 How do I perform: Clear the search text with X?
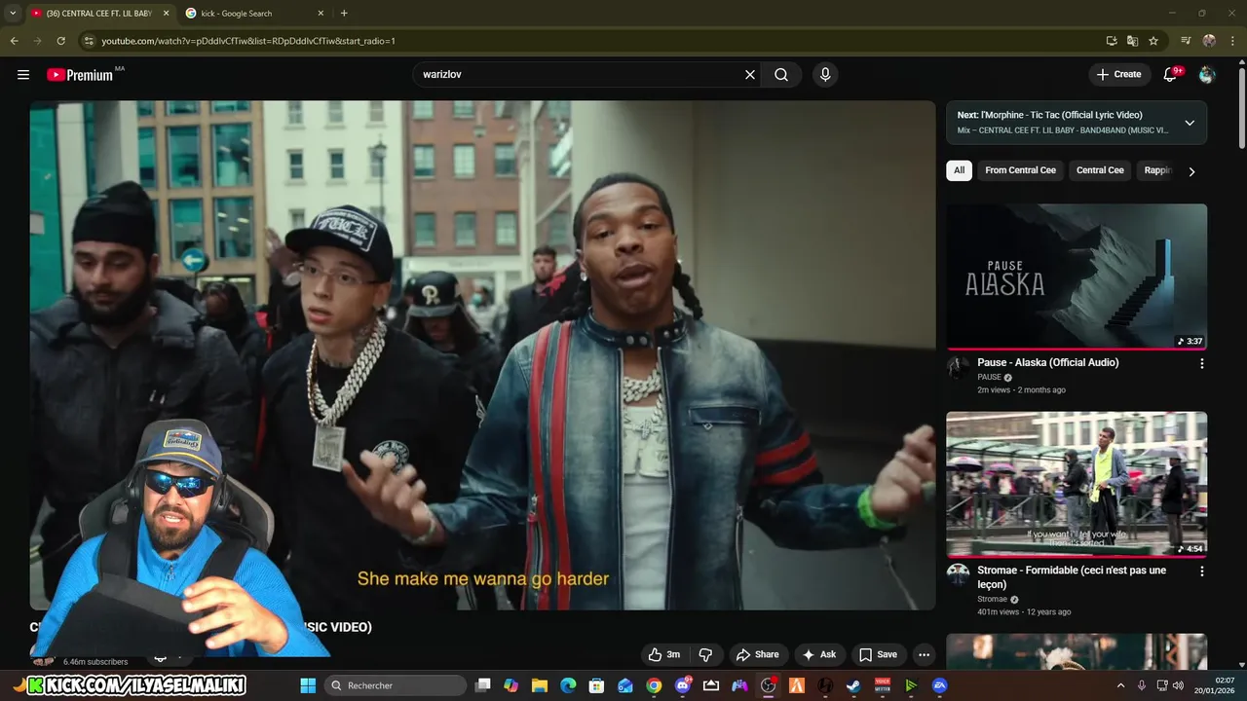(x=750, y=75)
